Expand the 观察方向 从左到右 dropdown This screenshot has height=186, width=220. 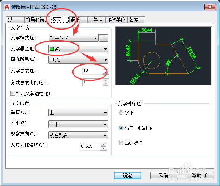pyautogui.click(x=78, y=135)
